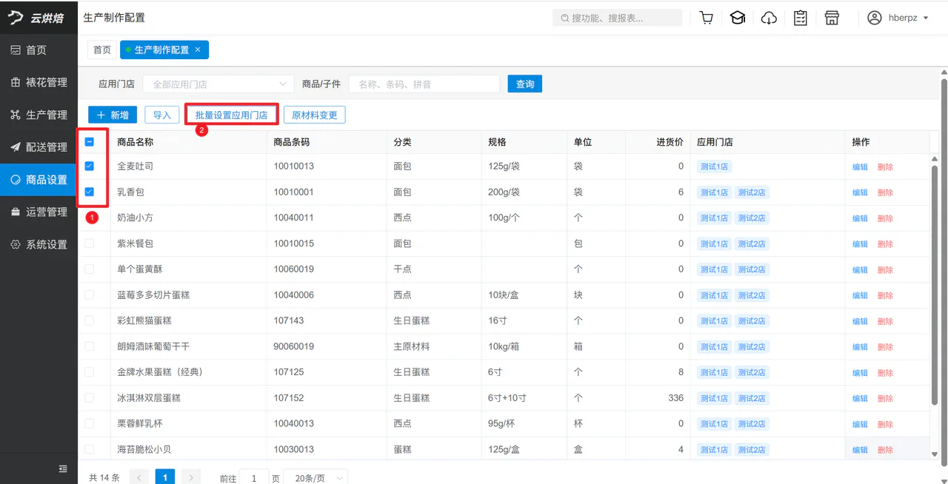948x484 pixels.
Task: Open the store shop icon in header
Action: [x=832, y=18]
